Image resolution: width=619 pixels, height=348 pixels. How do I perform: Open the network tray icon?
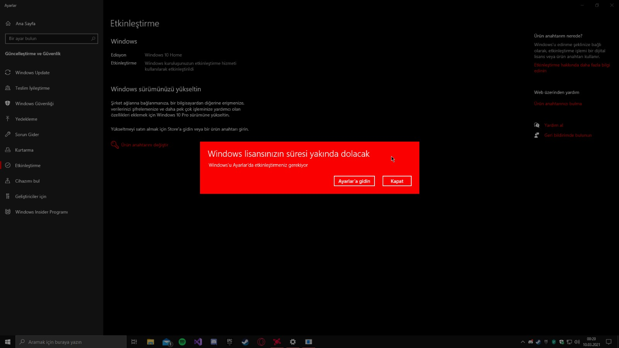tap(569, 342)
